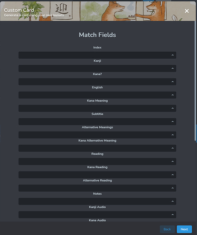
Task: Open the Index field dropdown
Action: pos(97,55)
